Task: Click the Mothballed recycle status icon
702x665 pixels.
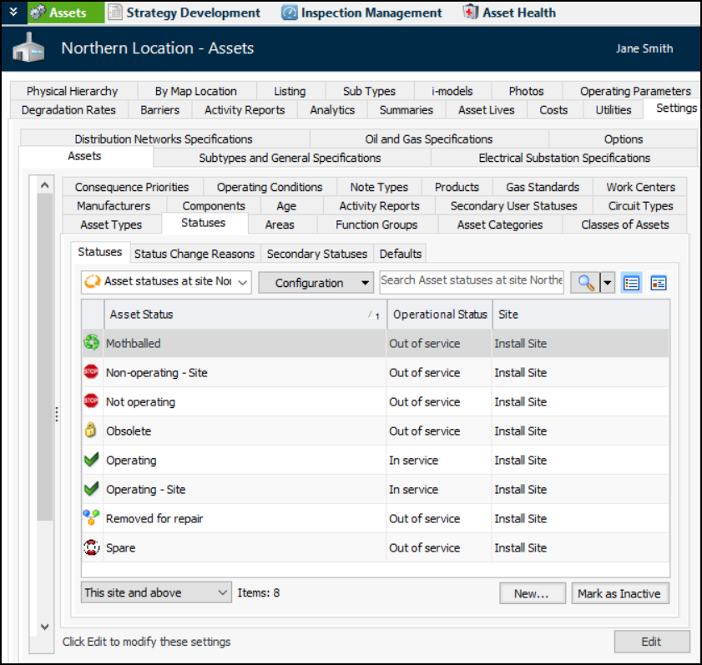Action: click(x=91, y=343)
